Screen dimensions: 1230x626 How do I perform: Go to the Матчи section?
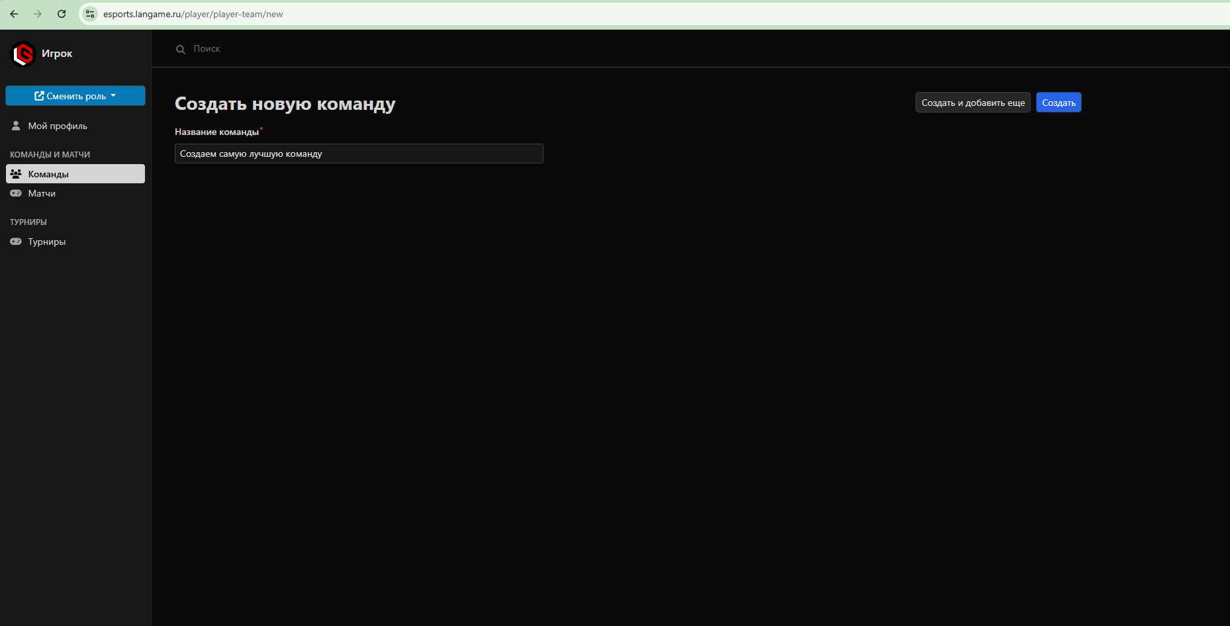pos(42,193)
